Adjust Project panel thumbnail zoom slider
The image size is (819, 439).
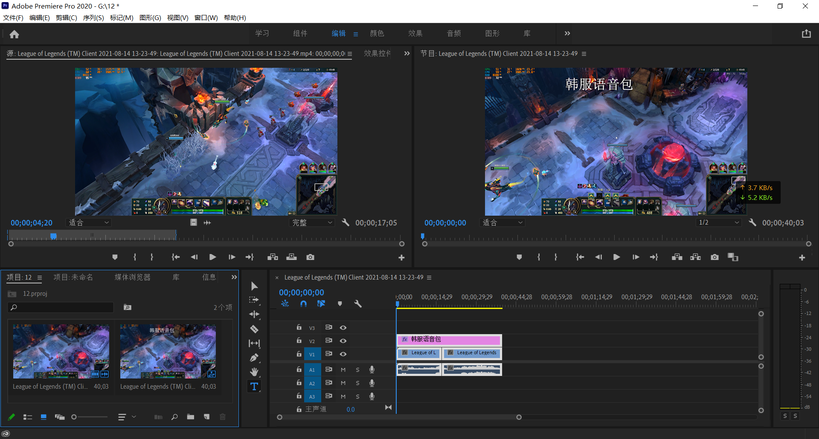[89, 417]
